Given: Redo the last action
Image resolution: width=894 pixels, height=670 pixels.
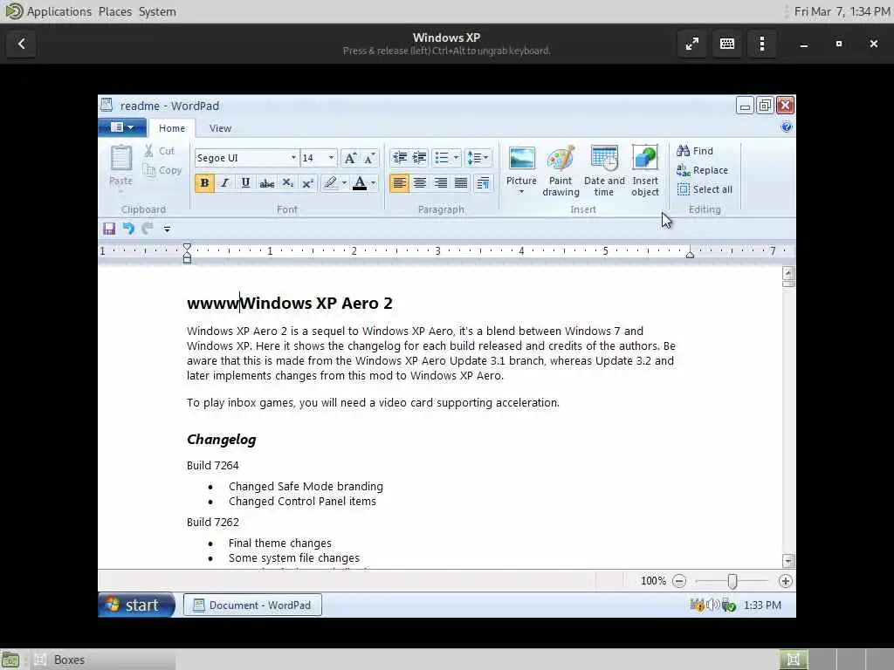Looking at the screenshot, I should pos(148,229).
